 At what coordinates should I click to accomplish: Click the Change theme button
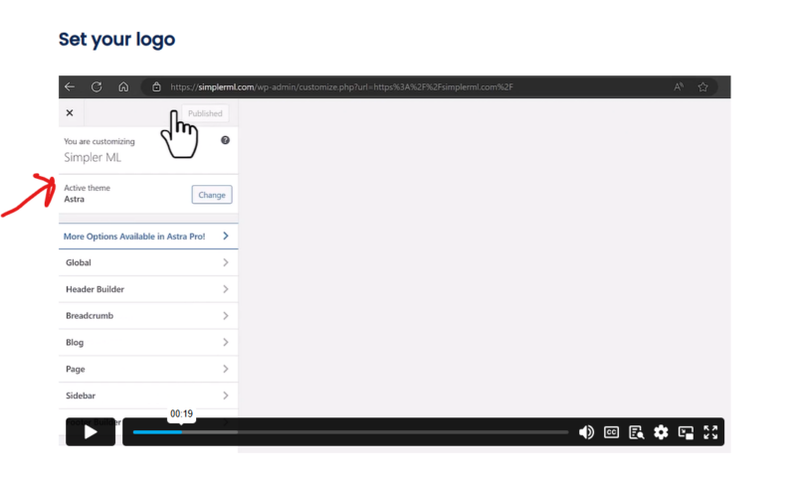[x=212, y=195]
